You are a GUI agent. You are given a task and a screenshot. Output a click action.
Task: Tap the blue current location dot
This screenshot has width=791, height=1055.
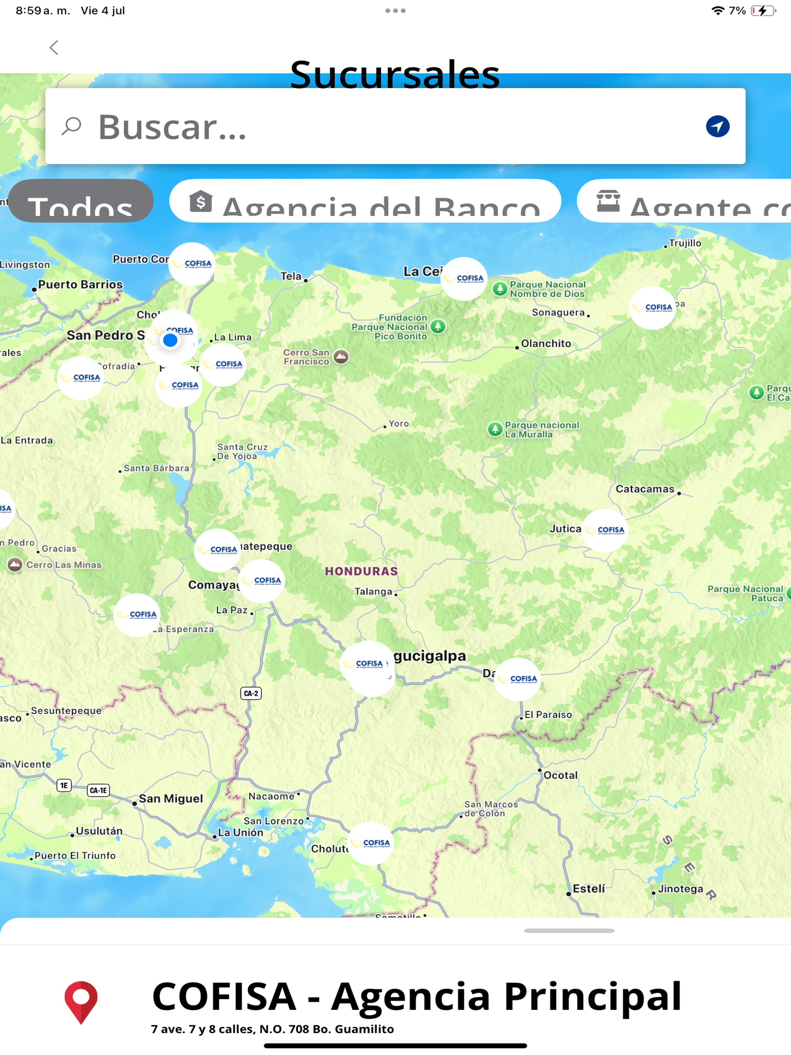click(170, 340)
